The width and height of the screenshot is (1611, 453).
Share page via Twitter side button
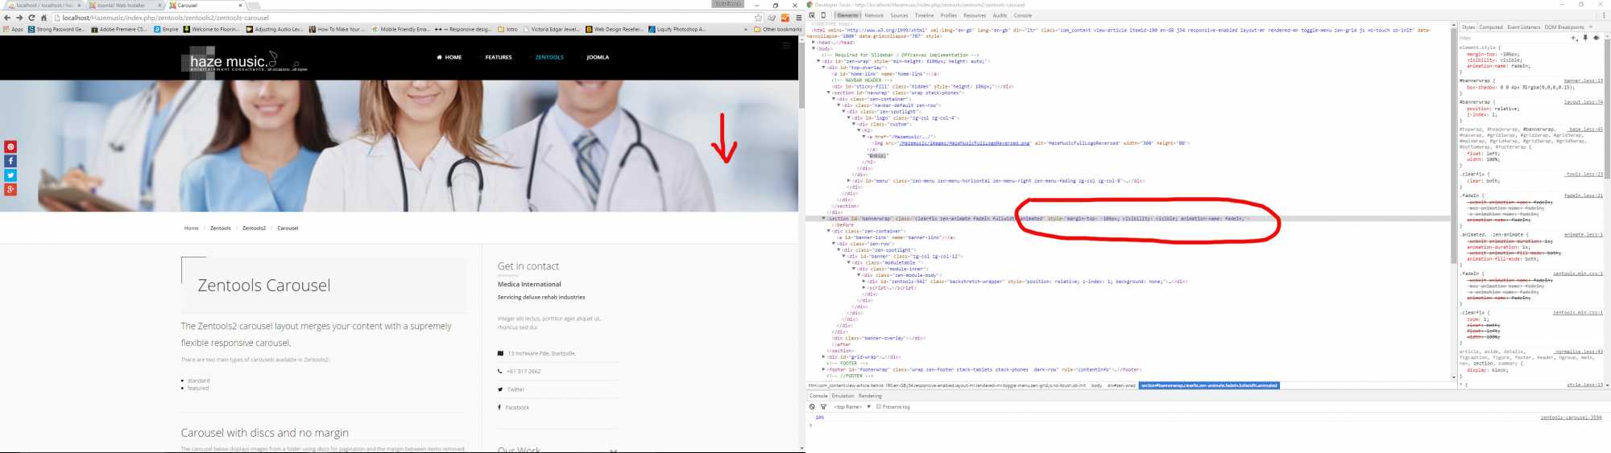click(10, 175)
